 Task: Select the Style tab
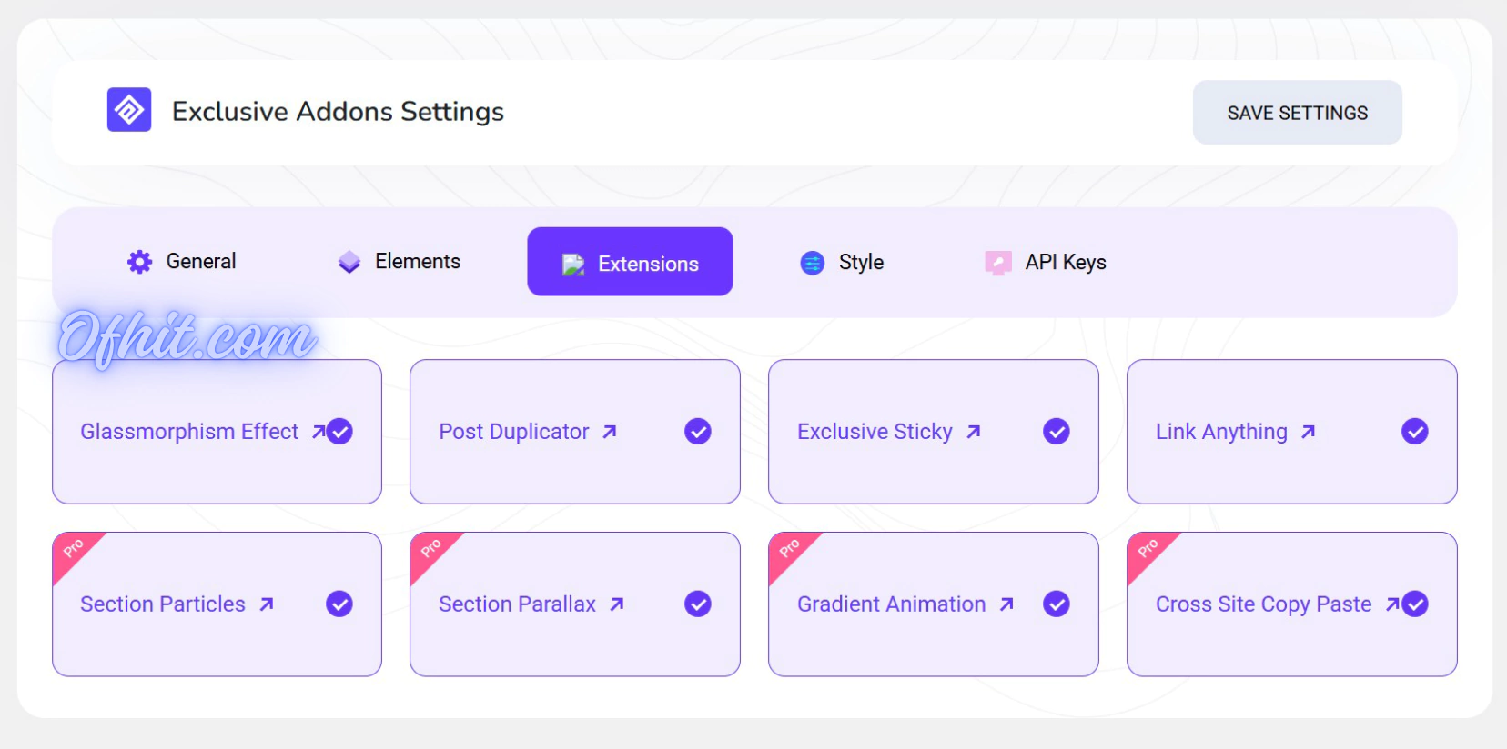point(842,263)
